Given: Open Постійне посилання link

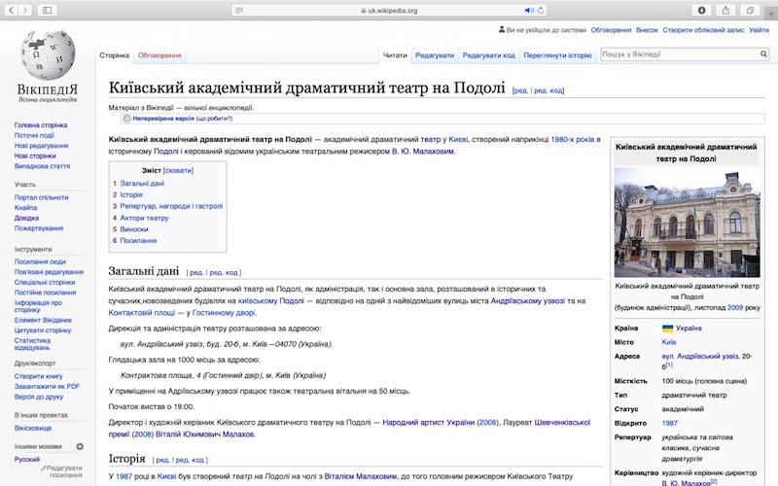Looking at the screenshot, I should 45,293.
